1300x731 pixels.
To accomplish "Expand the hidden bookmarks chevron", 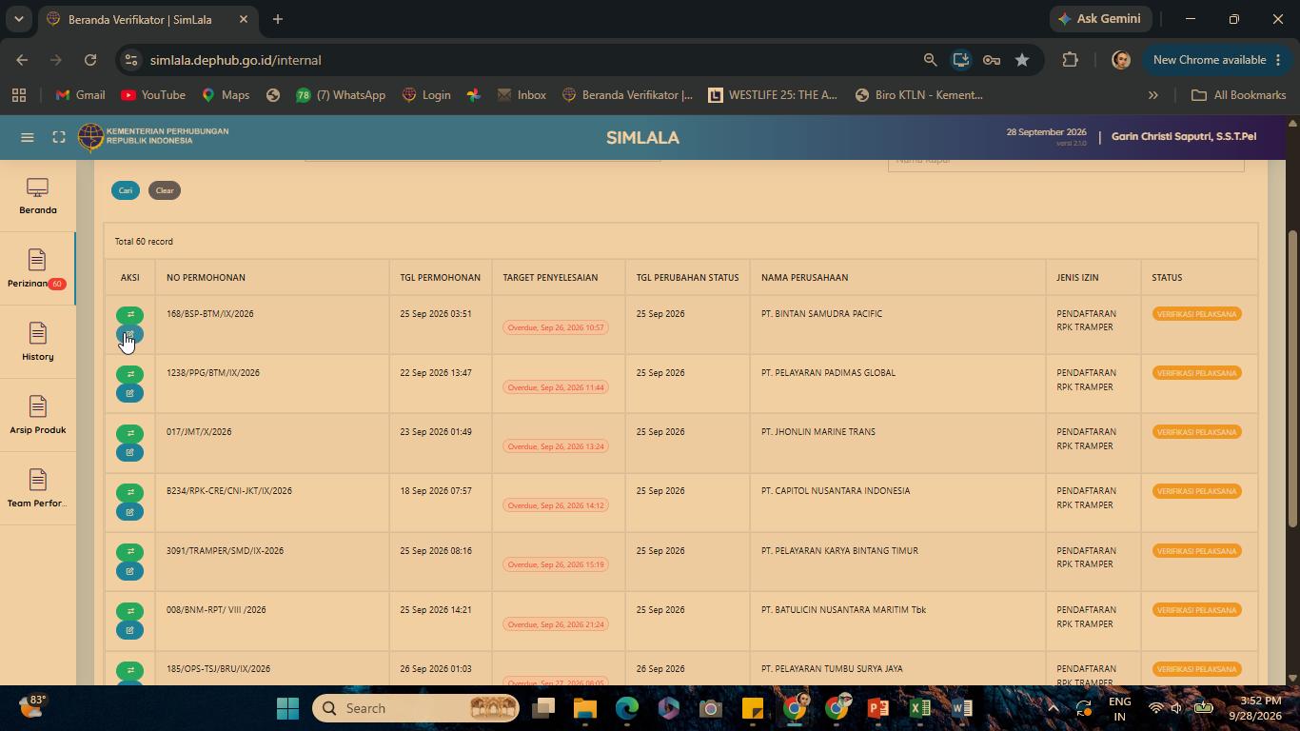I will pos(1152,95).
